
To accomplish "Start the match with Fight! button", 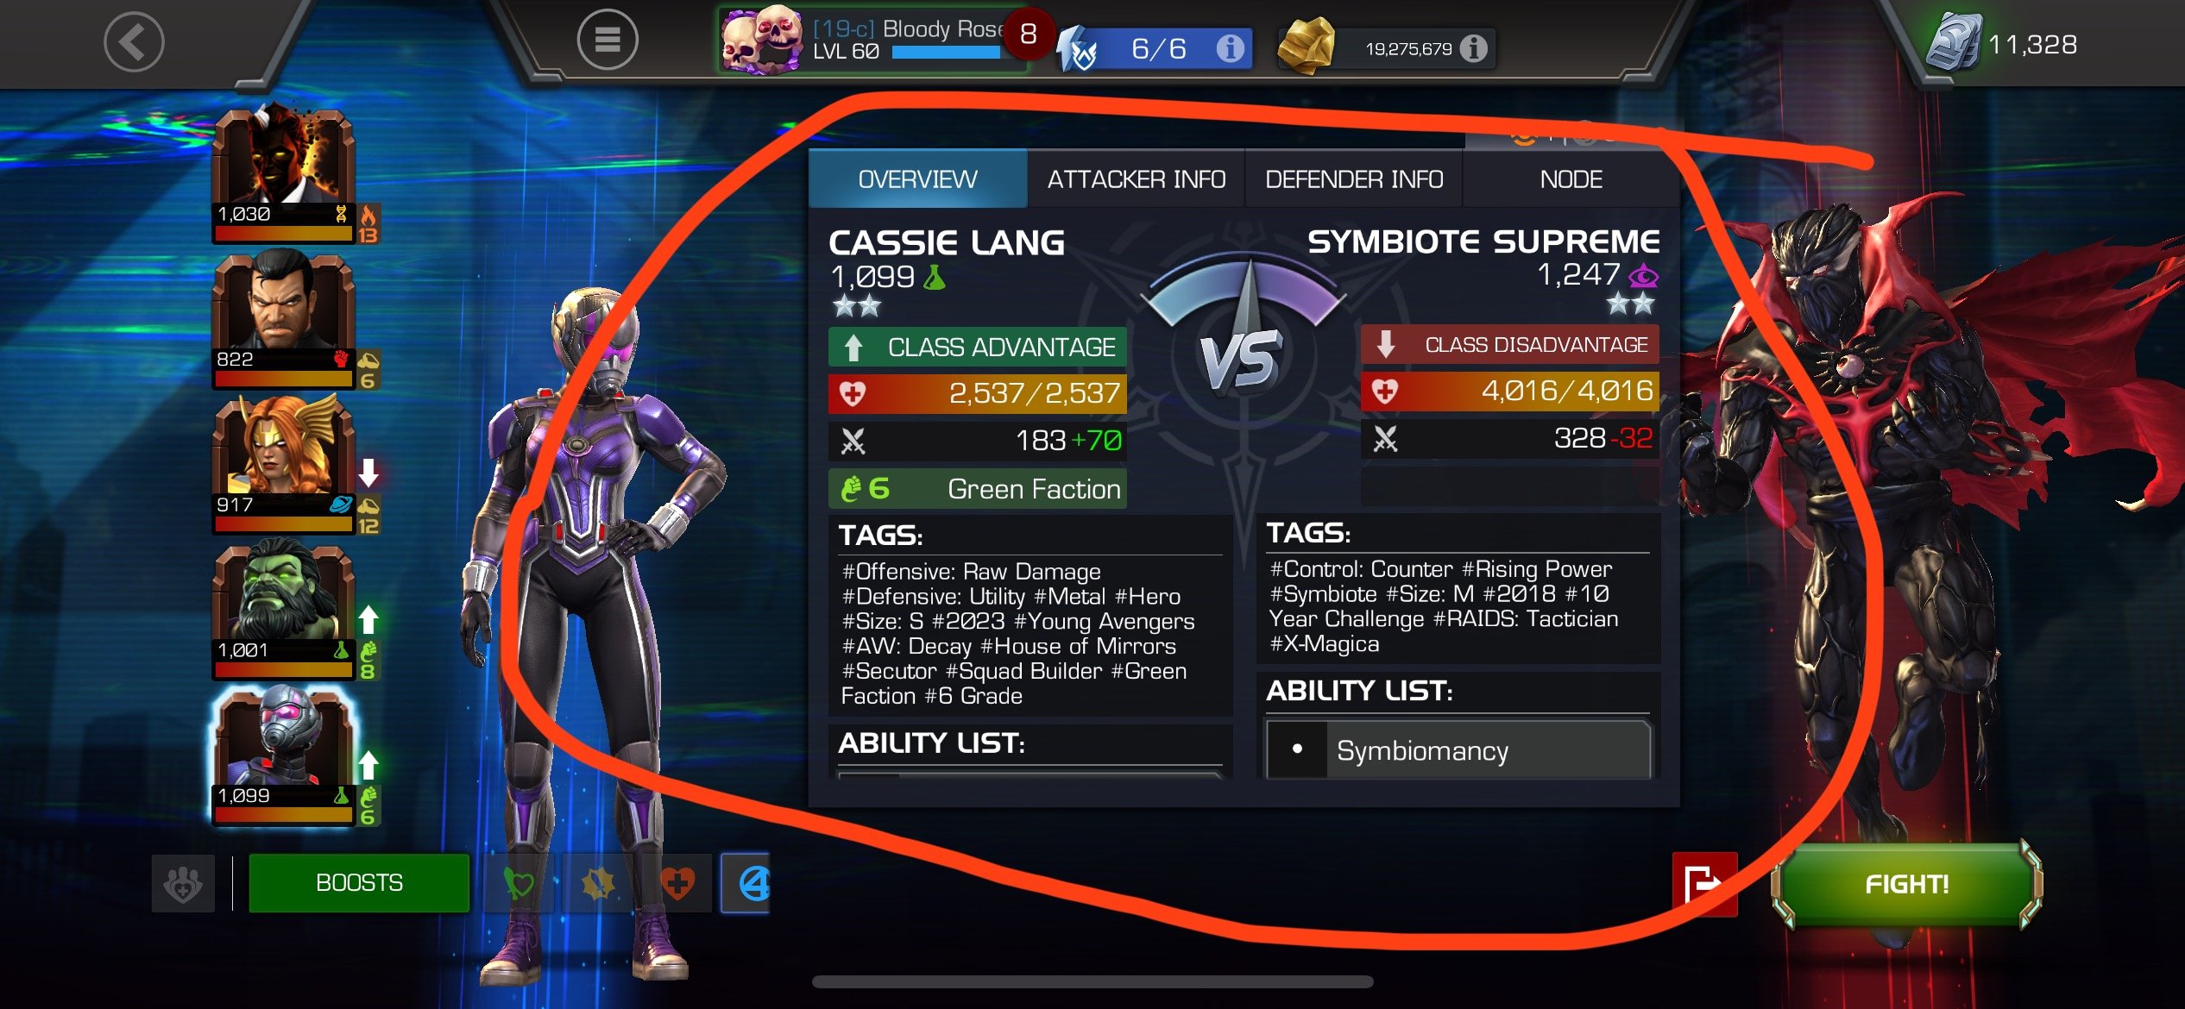I will pos(1906,884).
